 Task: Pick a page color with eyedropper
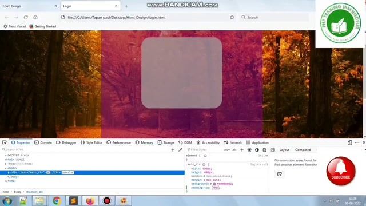pos(180,150)
